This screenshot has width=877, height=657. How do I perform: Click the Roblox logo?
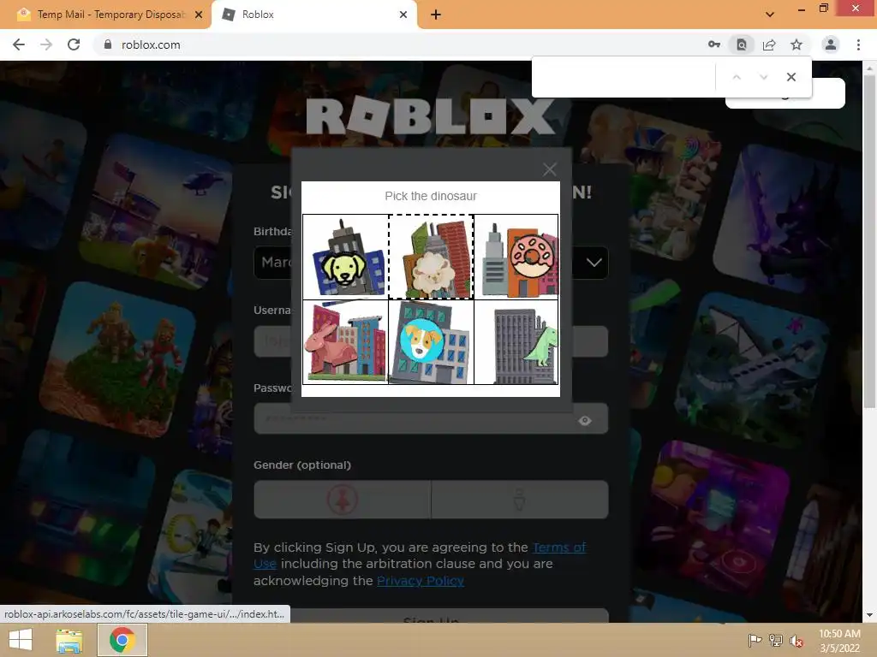[431, 116]
